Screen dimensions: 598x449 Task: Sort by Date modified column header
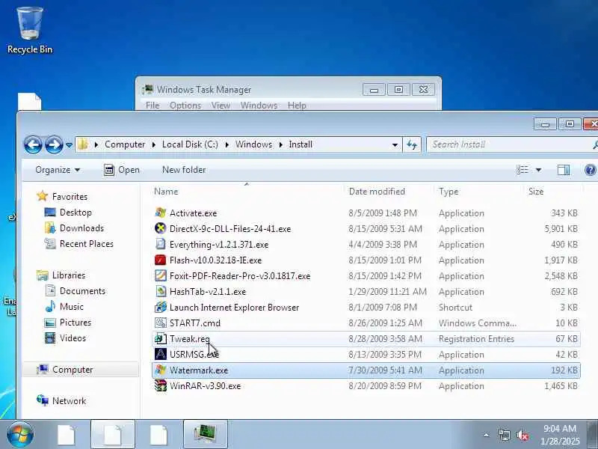(389, 192)
